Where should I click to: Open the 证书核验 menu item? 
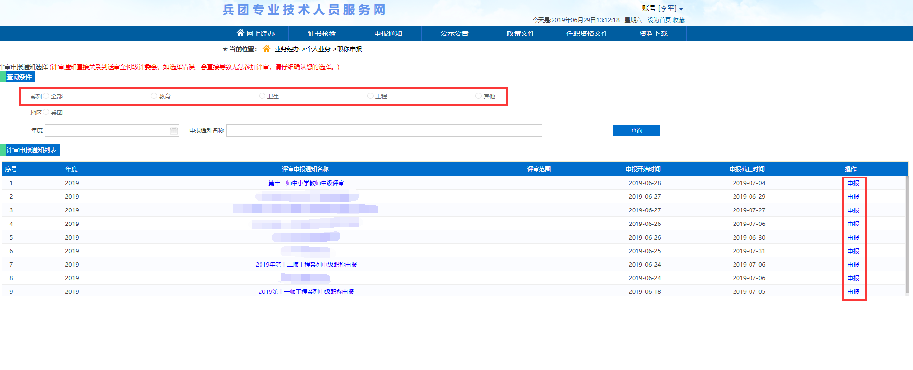pos(321,33)
